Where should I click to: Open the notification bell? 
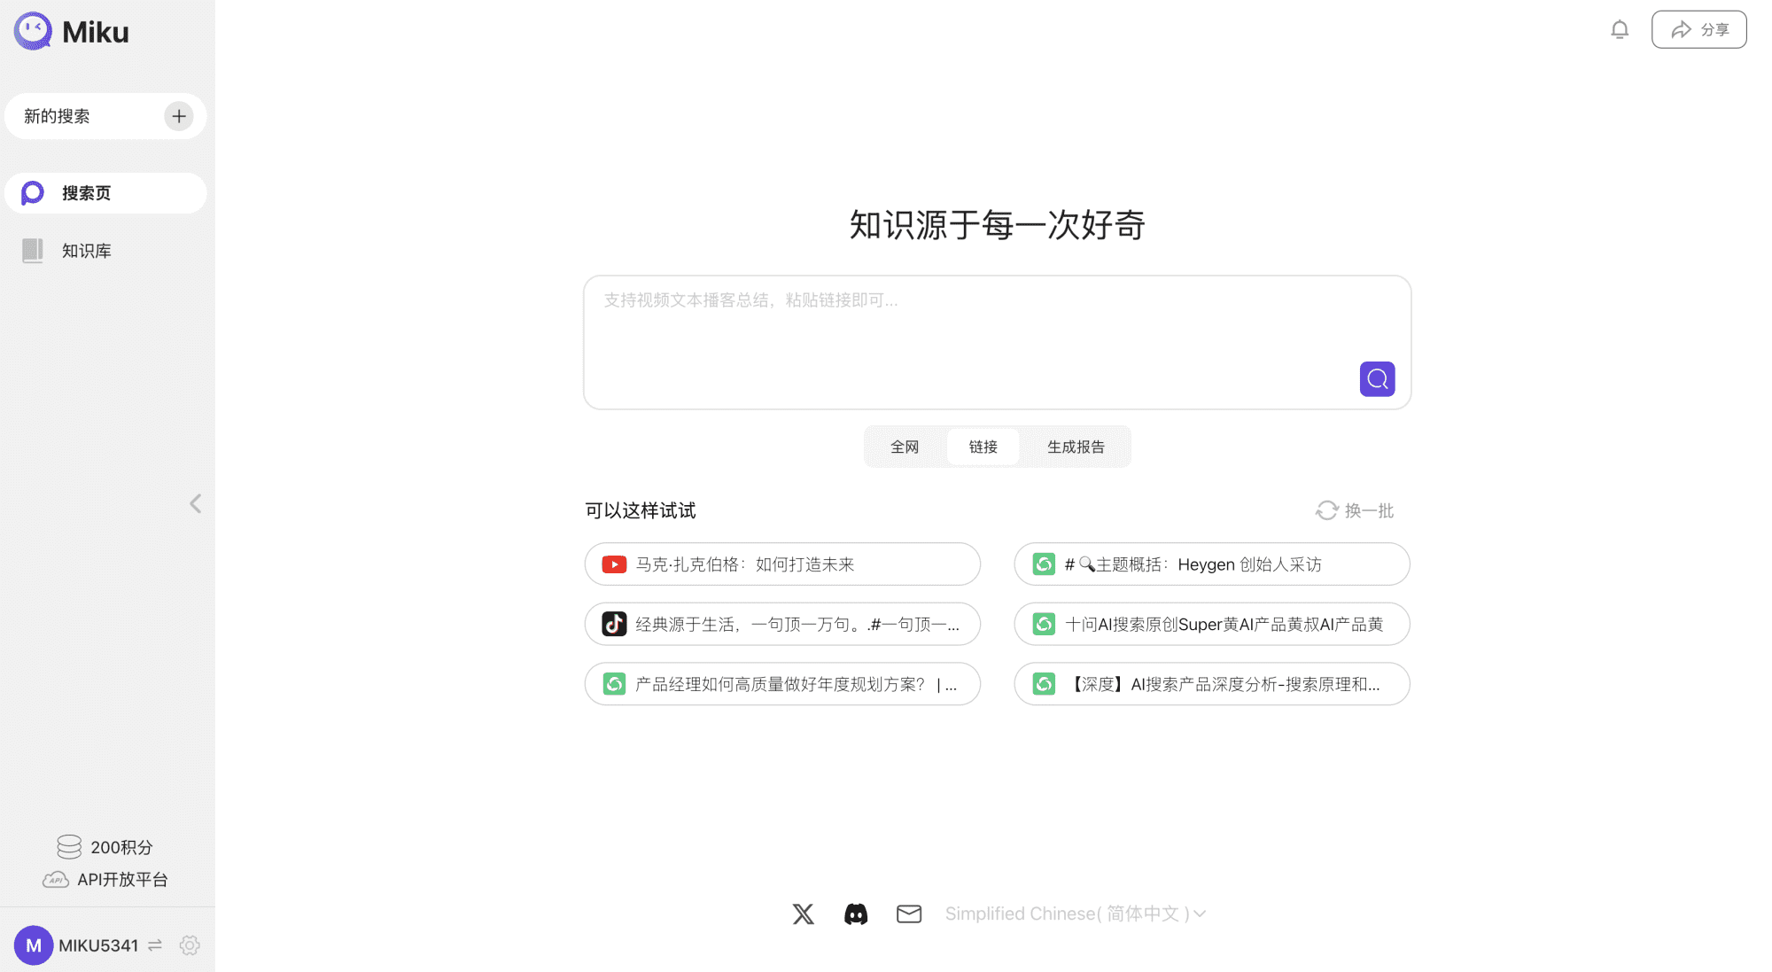[x=1620, y=30]
